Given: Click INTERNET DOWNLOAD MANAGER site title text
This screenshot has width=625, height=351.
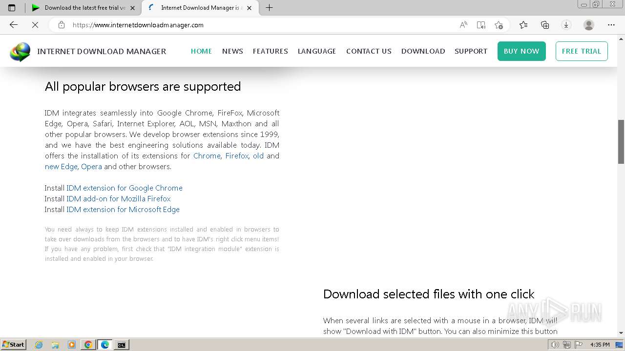Looking at the screenshot, I should (102, 51).
